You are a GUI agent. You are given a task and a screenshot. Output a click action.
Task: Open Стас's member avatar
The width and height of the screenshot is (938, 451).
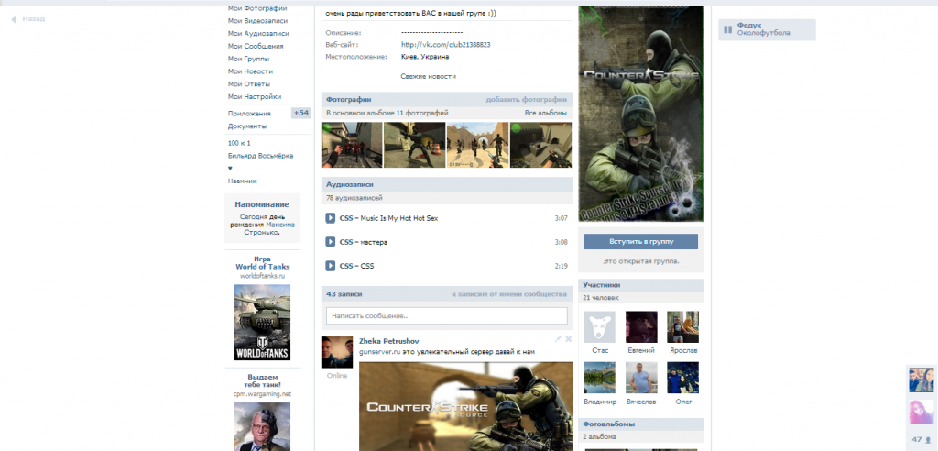(601, 327)
